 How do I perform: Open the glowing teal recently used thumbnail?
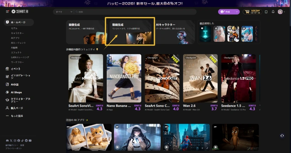tap(205, 34)
